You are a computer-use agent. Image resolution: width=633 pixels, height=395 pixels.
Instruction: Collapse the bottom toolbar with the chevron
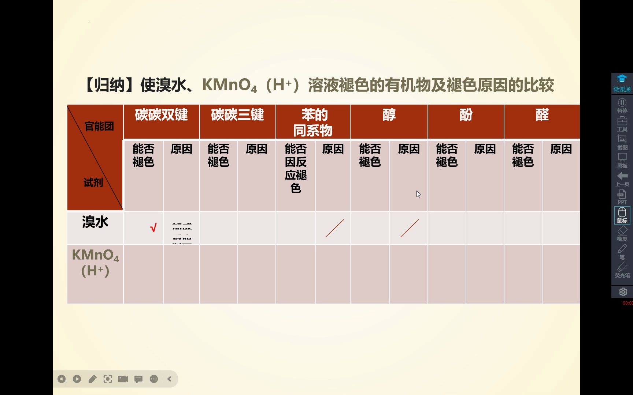pyautogui.click(x=169, y=379)
